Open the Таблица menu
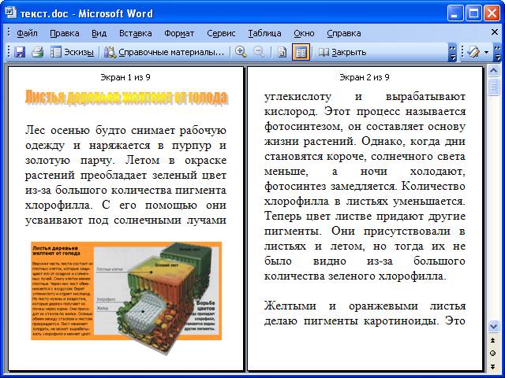Image resolution: width=505 pixels, height=378 pixels. pos(264,33)
